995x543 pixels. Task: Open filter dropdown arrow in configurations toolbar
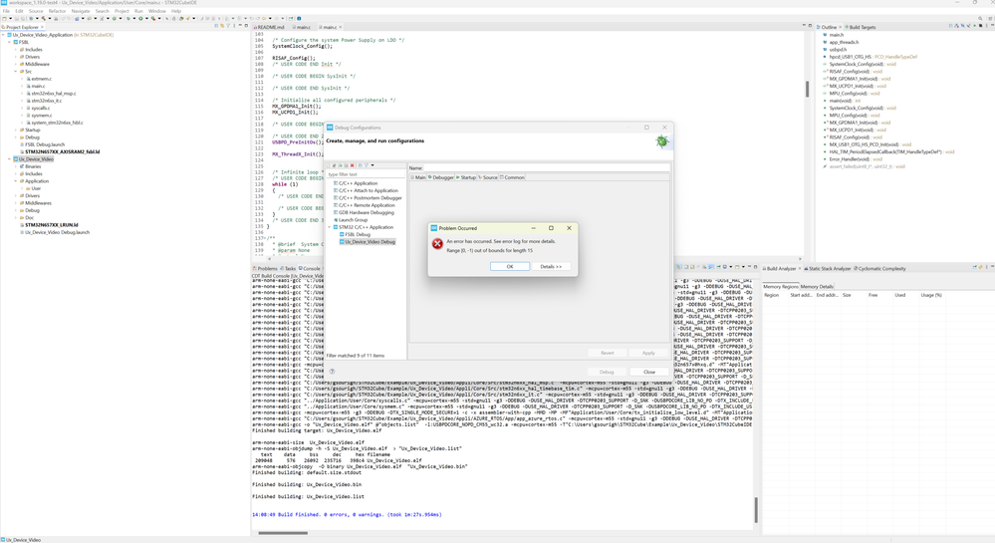point(373,165)
